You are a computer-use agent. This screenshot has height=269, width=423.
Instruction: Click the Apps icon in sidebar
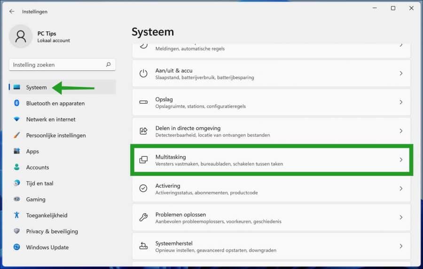[x=17, y=151]
